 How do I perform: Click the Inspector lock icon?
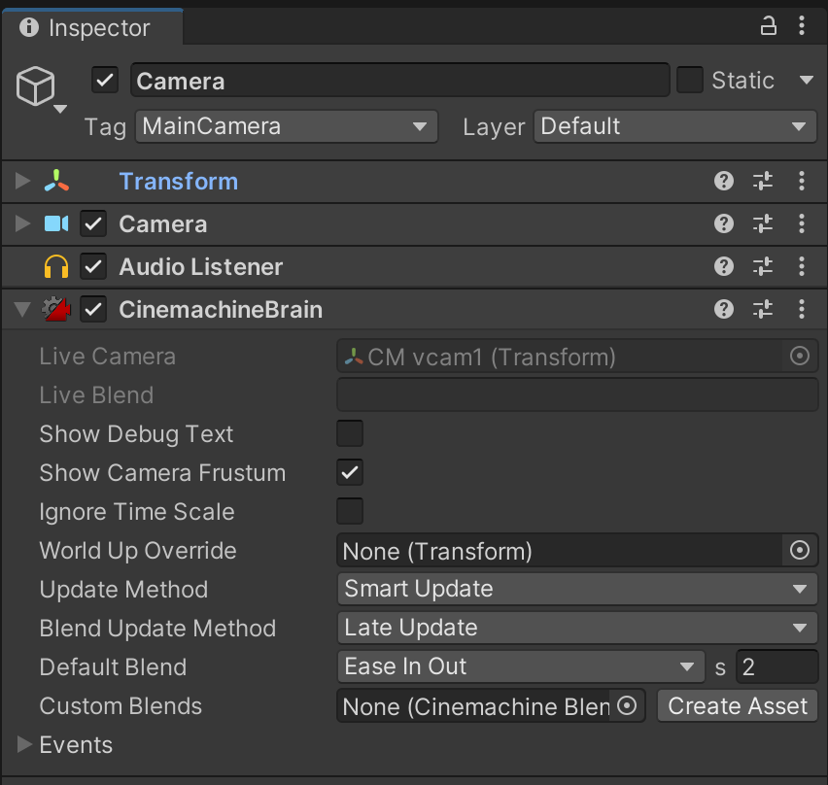pos(768,27)
